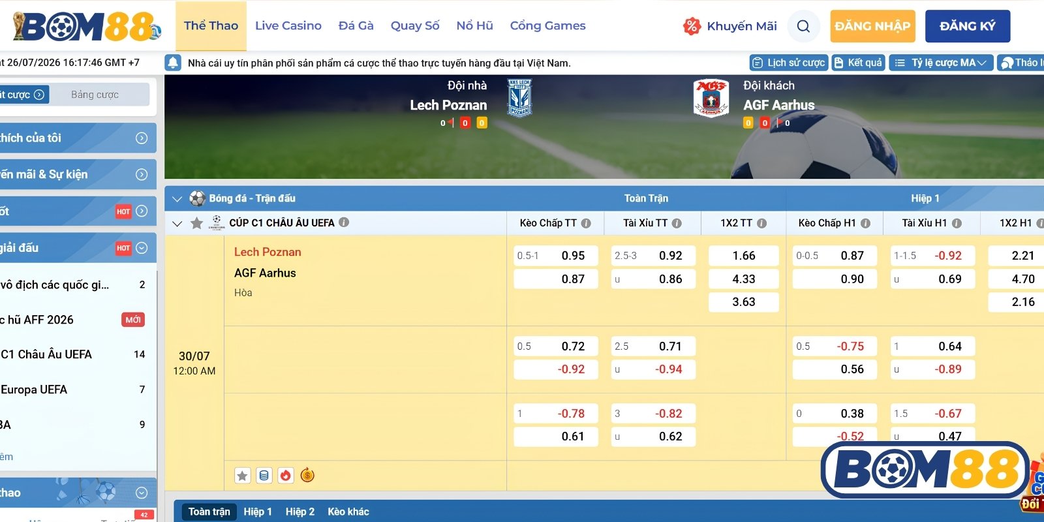Expand the sidebar favorites panel arrow
The image size is (1044, 522).
(142, 138)
